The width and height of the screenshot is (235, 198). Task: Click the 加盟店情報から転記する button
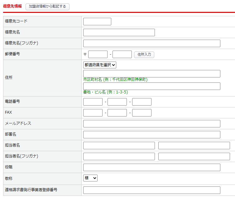coord(47,7)
